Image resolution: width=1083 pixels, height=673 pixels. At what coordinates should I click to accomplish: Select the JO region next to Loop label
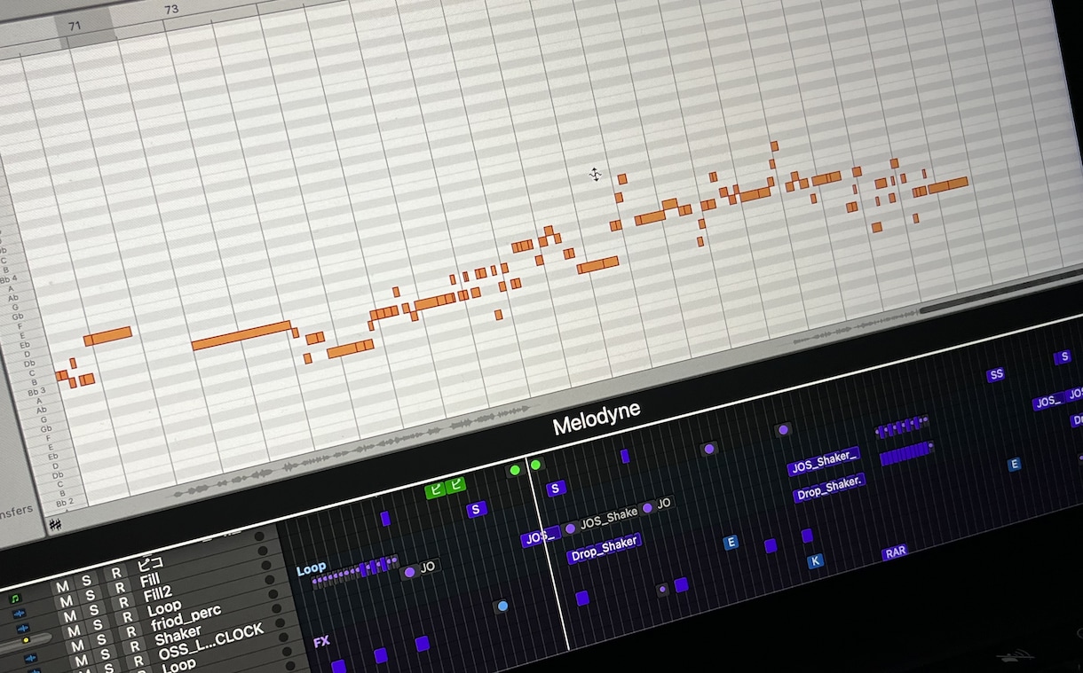(x=421, y=567)
